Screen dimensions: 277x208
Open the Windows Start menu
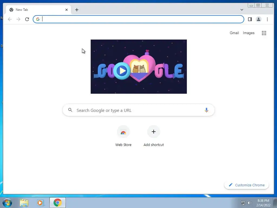(x=7, y=203)
